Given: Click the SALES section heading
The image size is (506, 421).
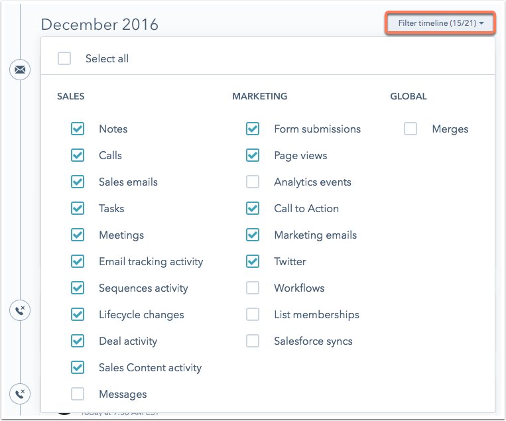Looking at the screenshot, I should [x=71, y=96].
